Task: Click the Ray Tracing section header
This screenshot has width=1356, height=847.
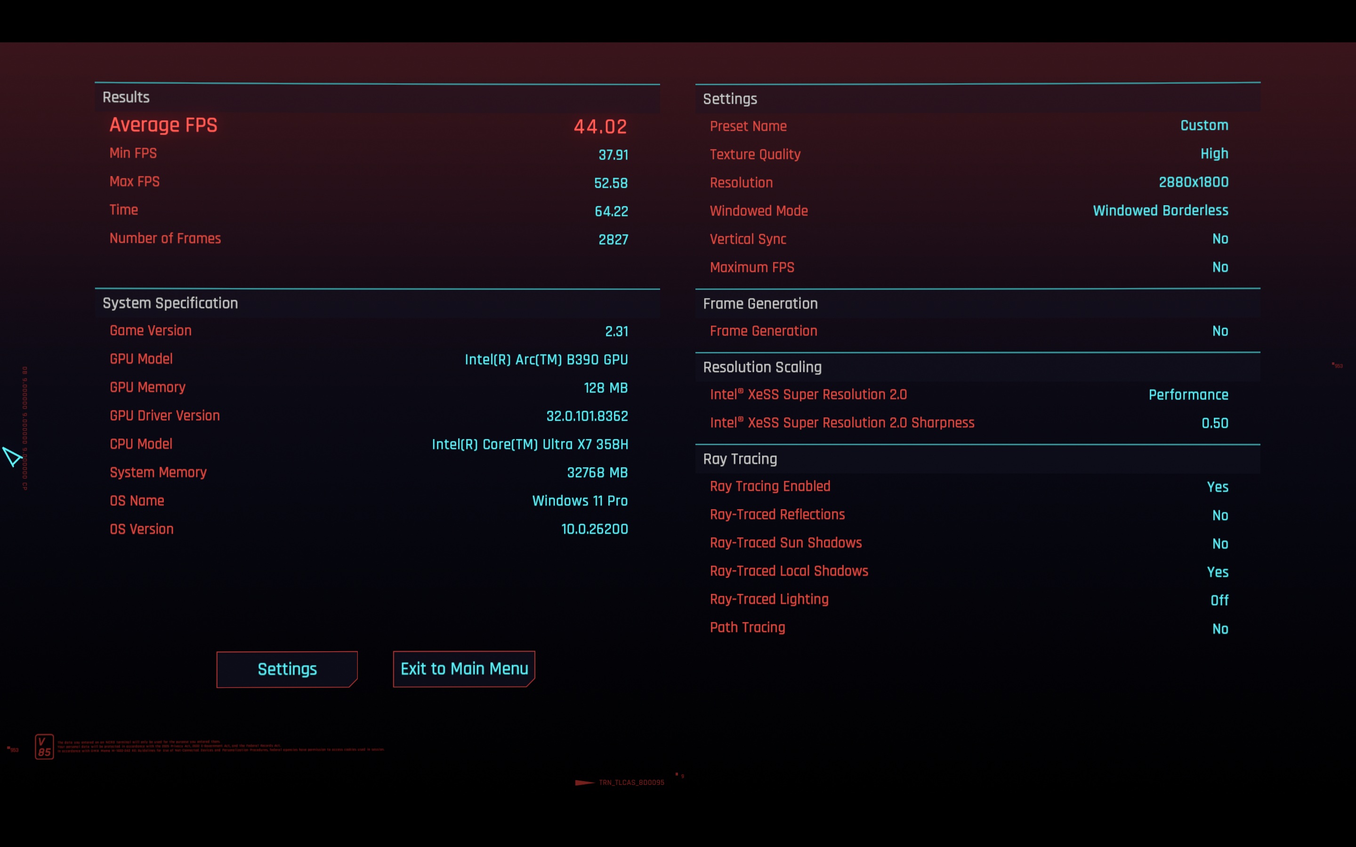Action: point(740,459)
